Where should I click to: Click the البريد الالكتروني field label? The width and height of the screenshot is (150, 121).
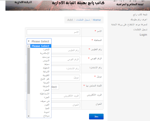click(x=94, y=95)
